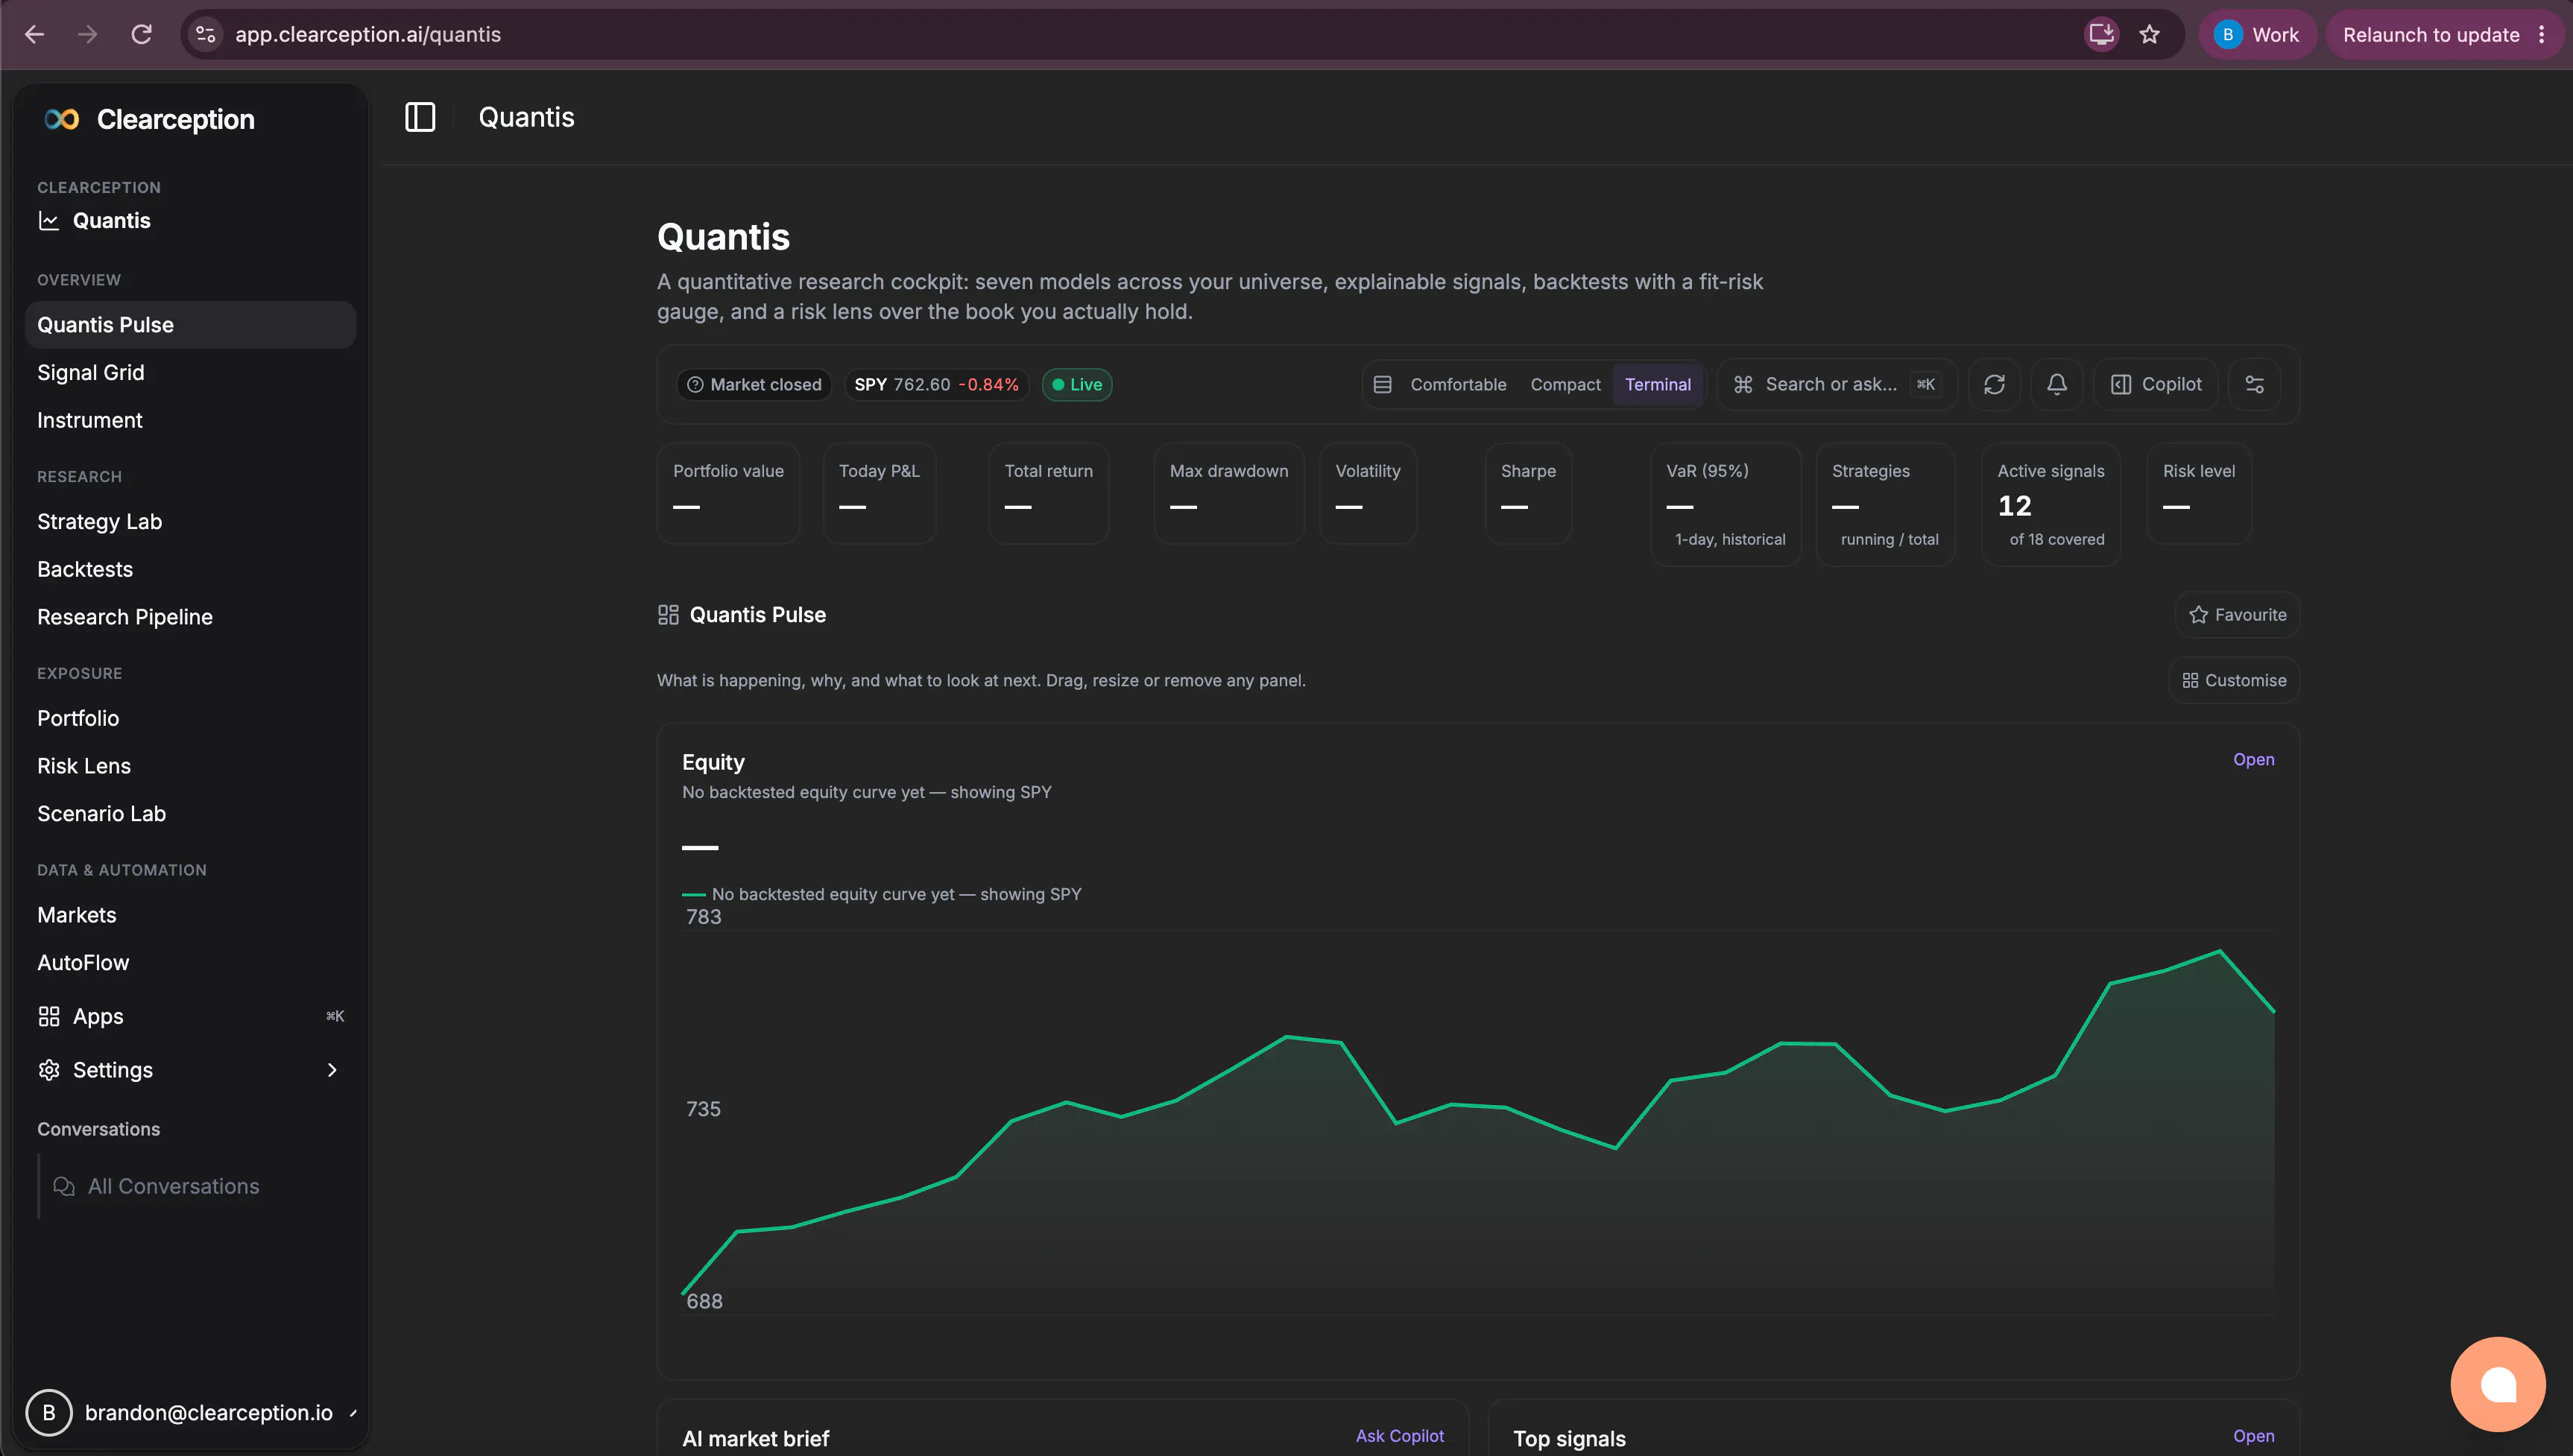This screenshot has height=1456, width=2573.
Task: Toggle Favourite for Quantis Pulse
Action: point(2237,614)
